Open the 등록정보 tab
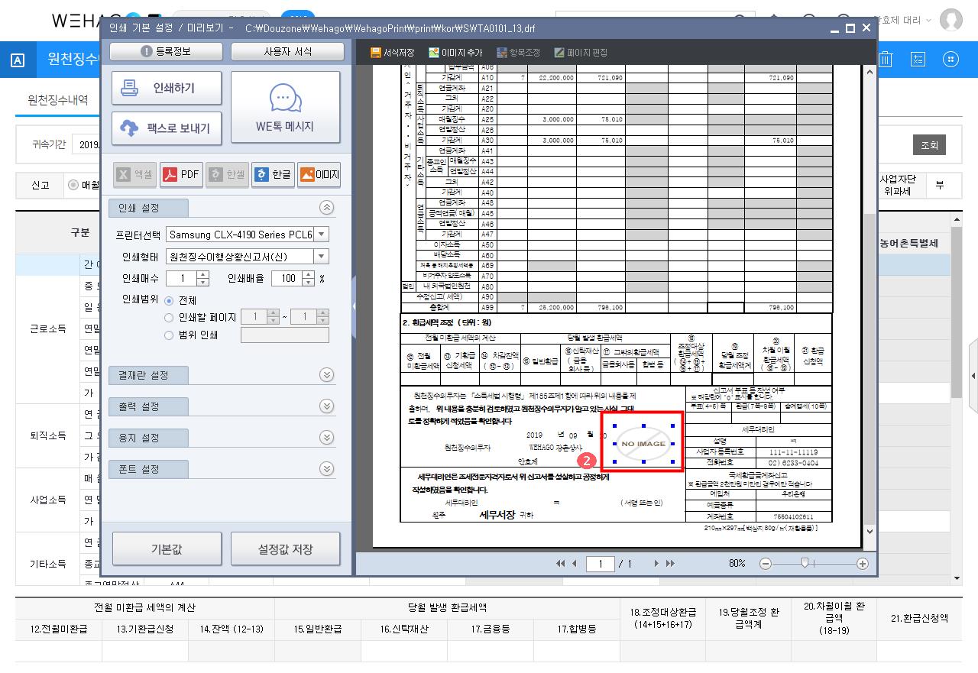 (x=167, y=52)
